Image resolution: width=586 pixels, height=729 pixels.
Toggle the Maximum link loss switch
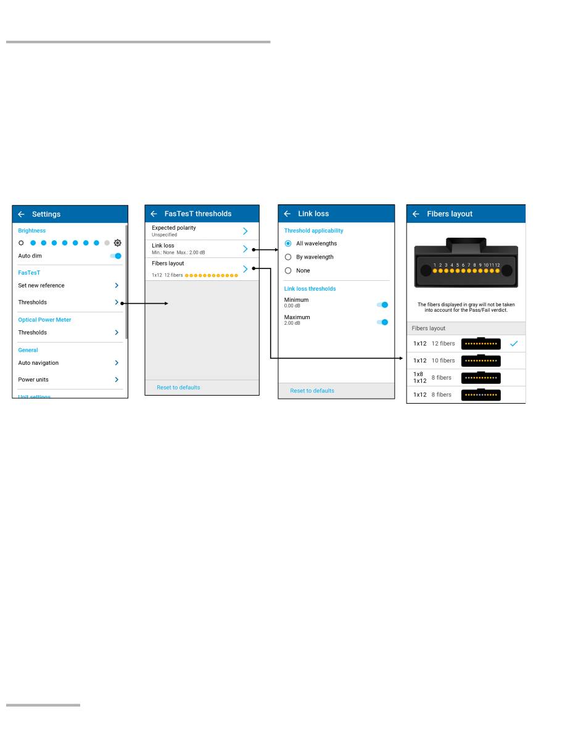click(x=382, y=322)
